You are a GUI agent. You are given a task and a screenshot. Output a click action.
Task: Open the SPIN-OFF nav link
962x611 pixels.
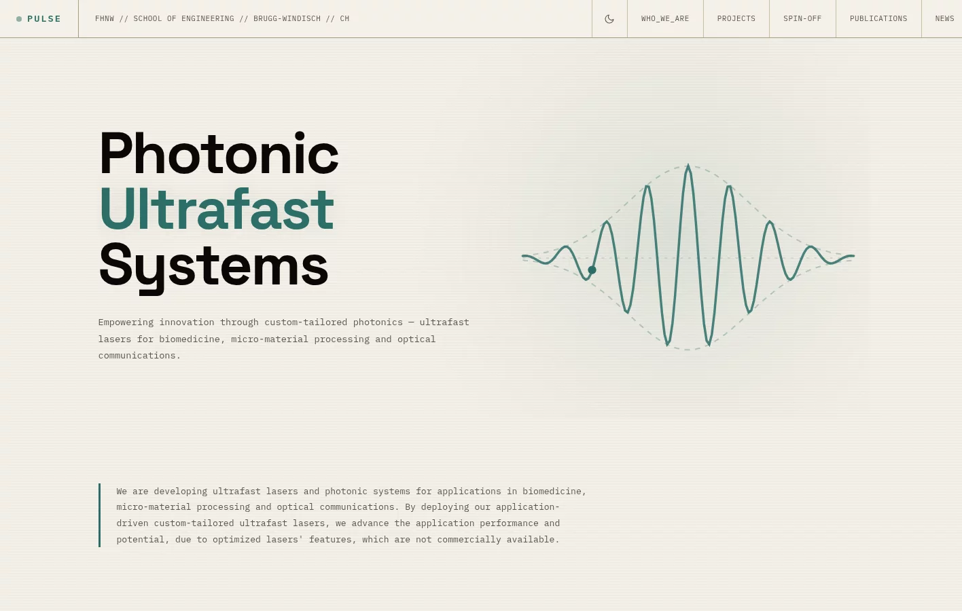click(802, 19)
